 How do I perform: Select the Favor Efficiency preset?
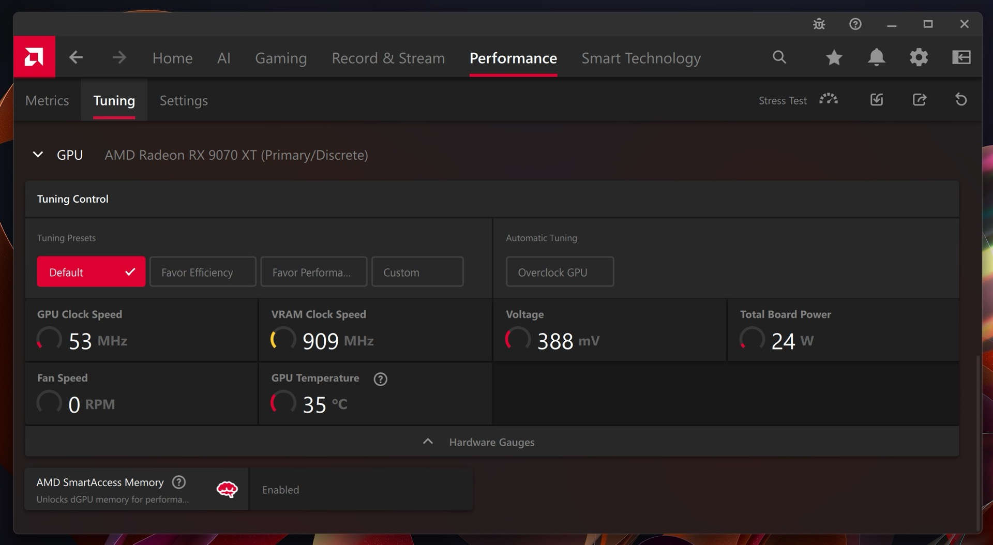(203, 271)
